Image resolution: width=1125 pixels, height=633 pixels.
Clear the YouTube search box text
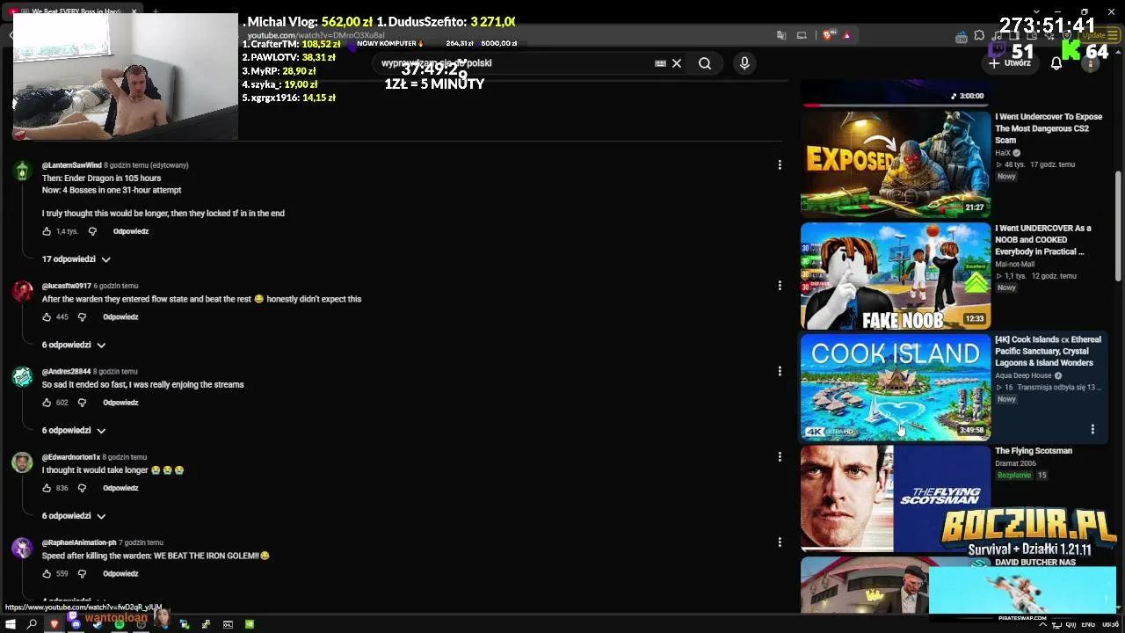[x=677, y=63]
